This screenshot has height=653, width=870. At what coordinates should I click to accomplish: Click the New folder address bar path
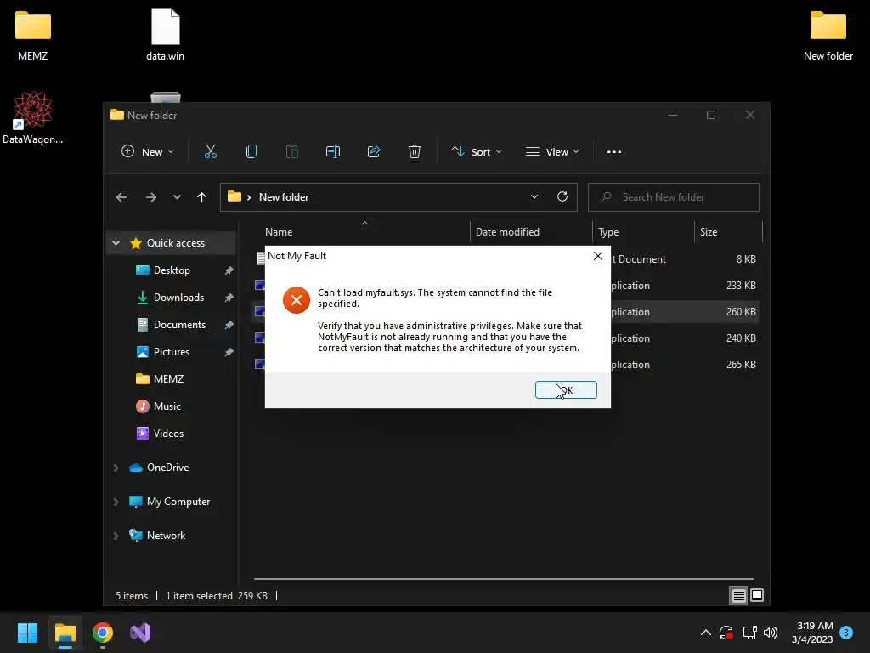pos(284,197)
